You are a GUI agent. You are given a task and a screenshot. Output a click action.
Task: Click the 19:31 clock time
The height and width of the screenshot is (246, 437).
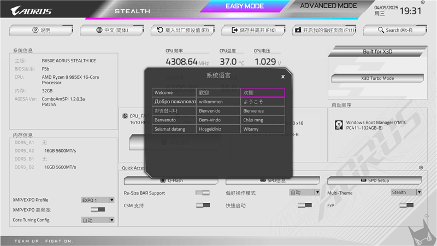(x=410, y=11)
